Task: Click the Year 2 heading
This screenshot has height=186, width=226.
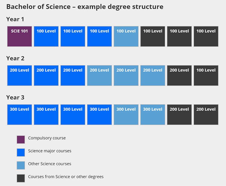Action: [x=15, y=58]
